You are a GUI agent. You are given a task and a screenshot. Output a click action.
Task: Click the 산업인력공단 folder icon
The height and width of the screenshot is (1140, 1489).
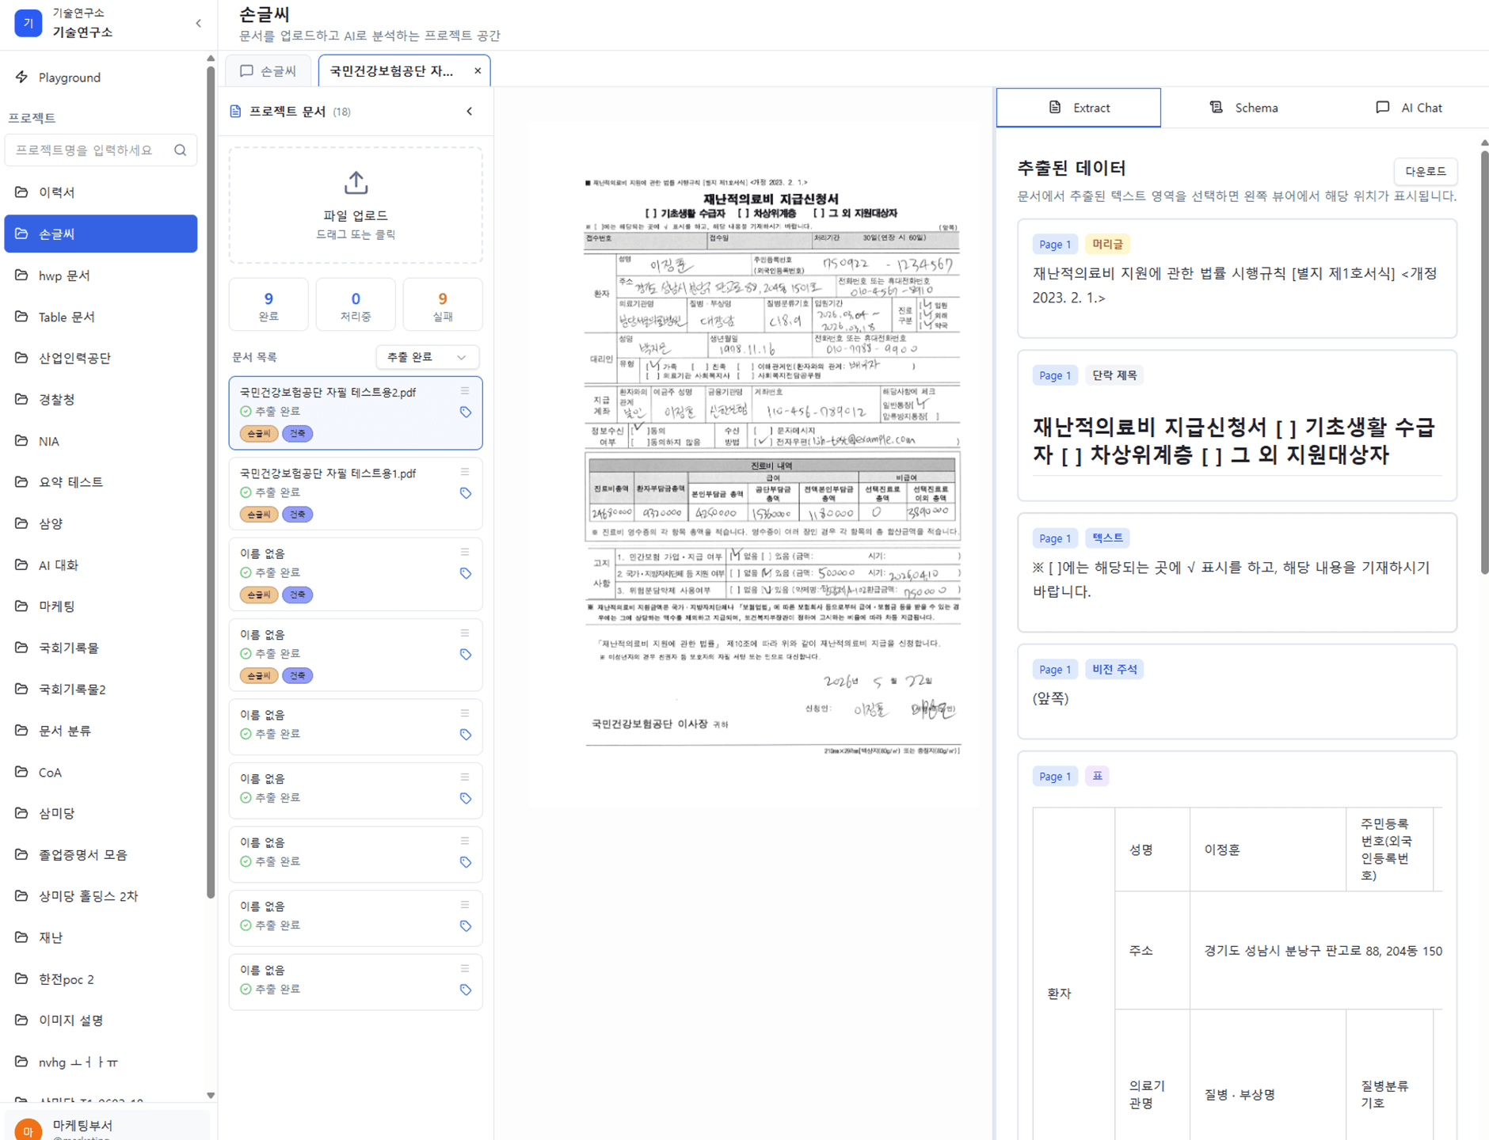(x=21, y=358)
